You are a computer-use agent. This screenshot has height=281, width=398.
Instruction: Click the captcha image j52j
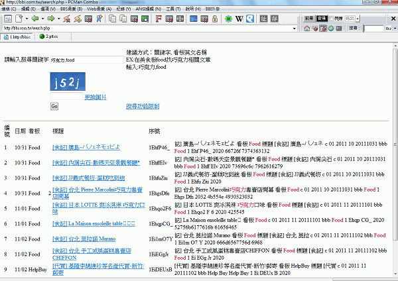tap(68, 82)
